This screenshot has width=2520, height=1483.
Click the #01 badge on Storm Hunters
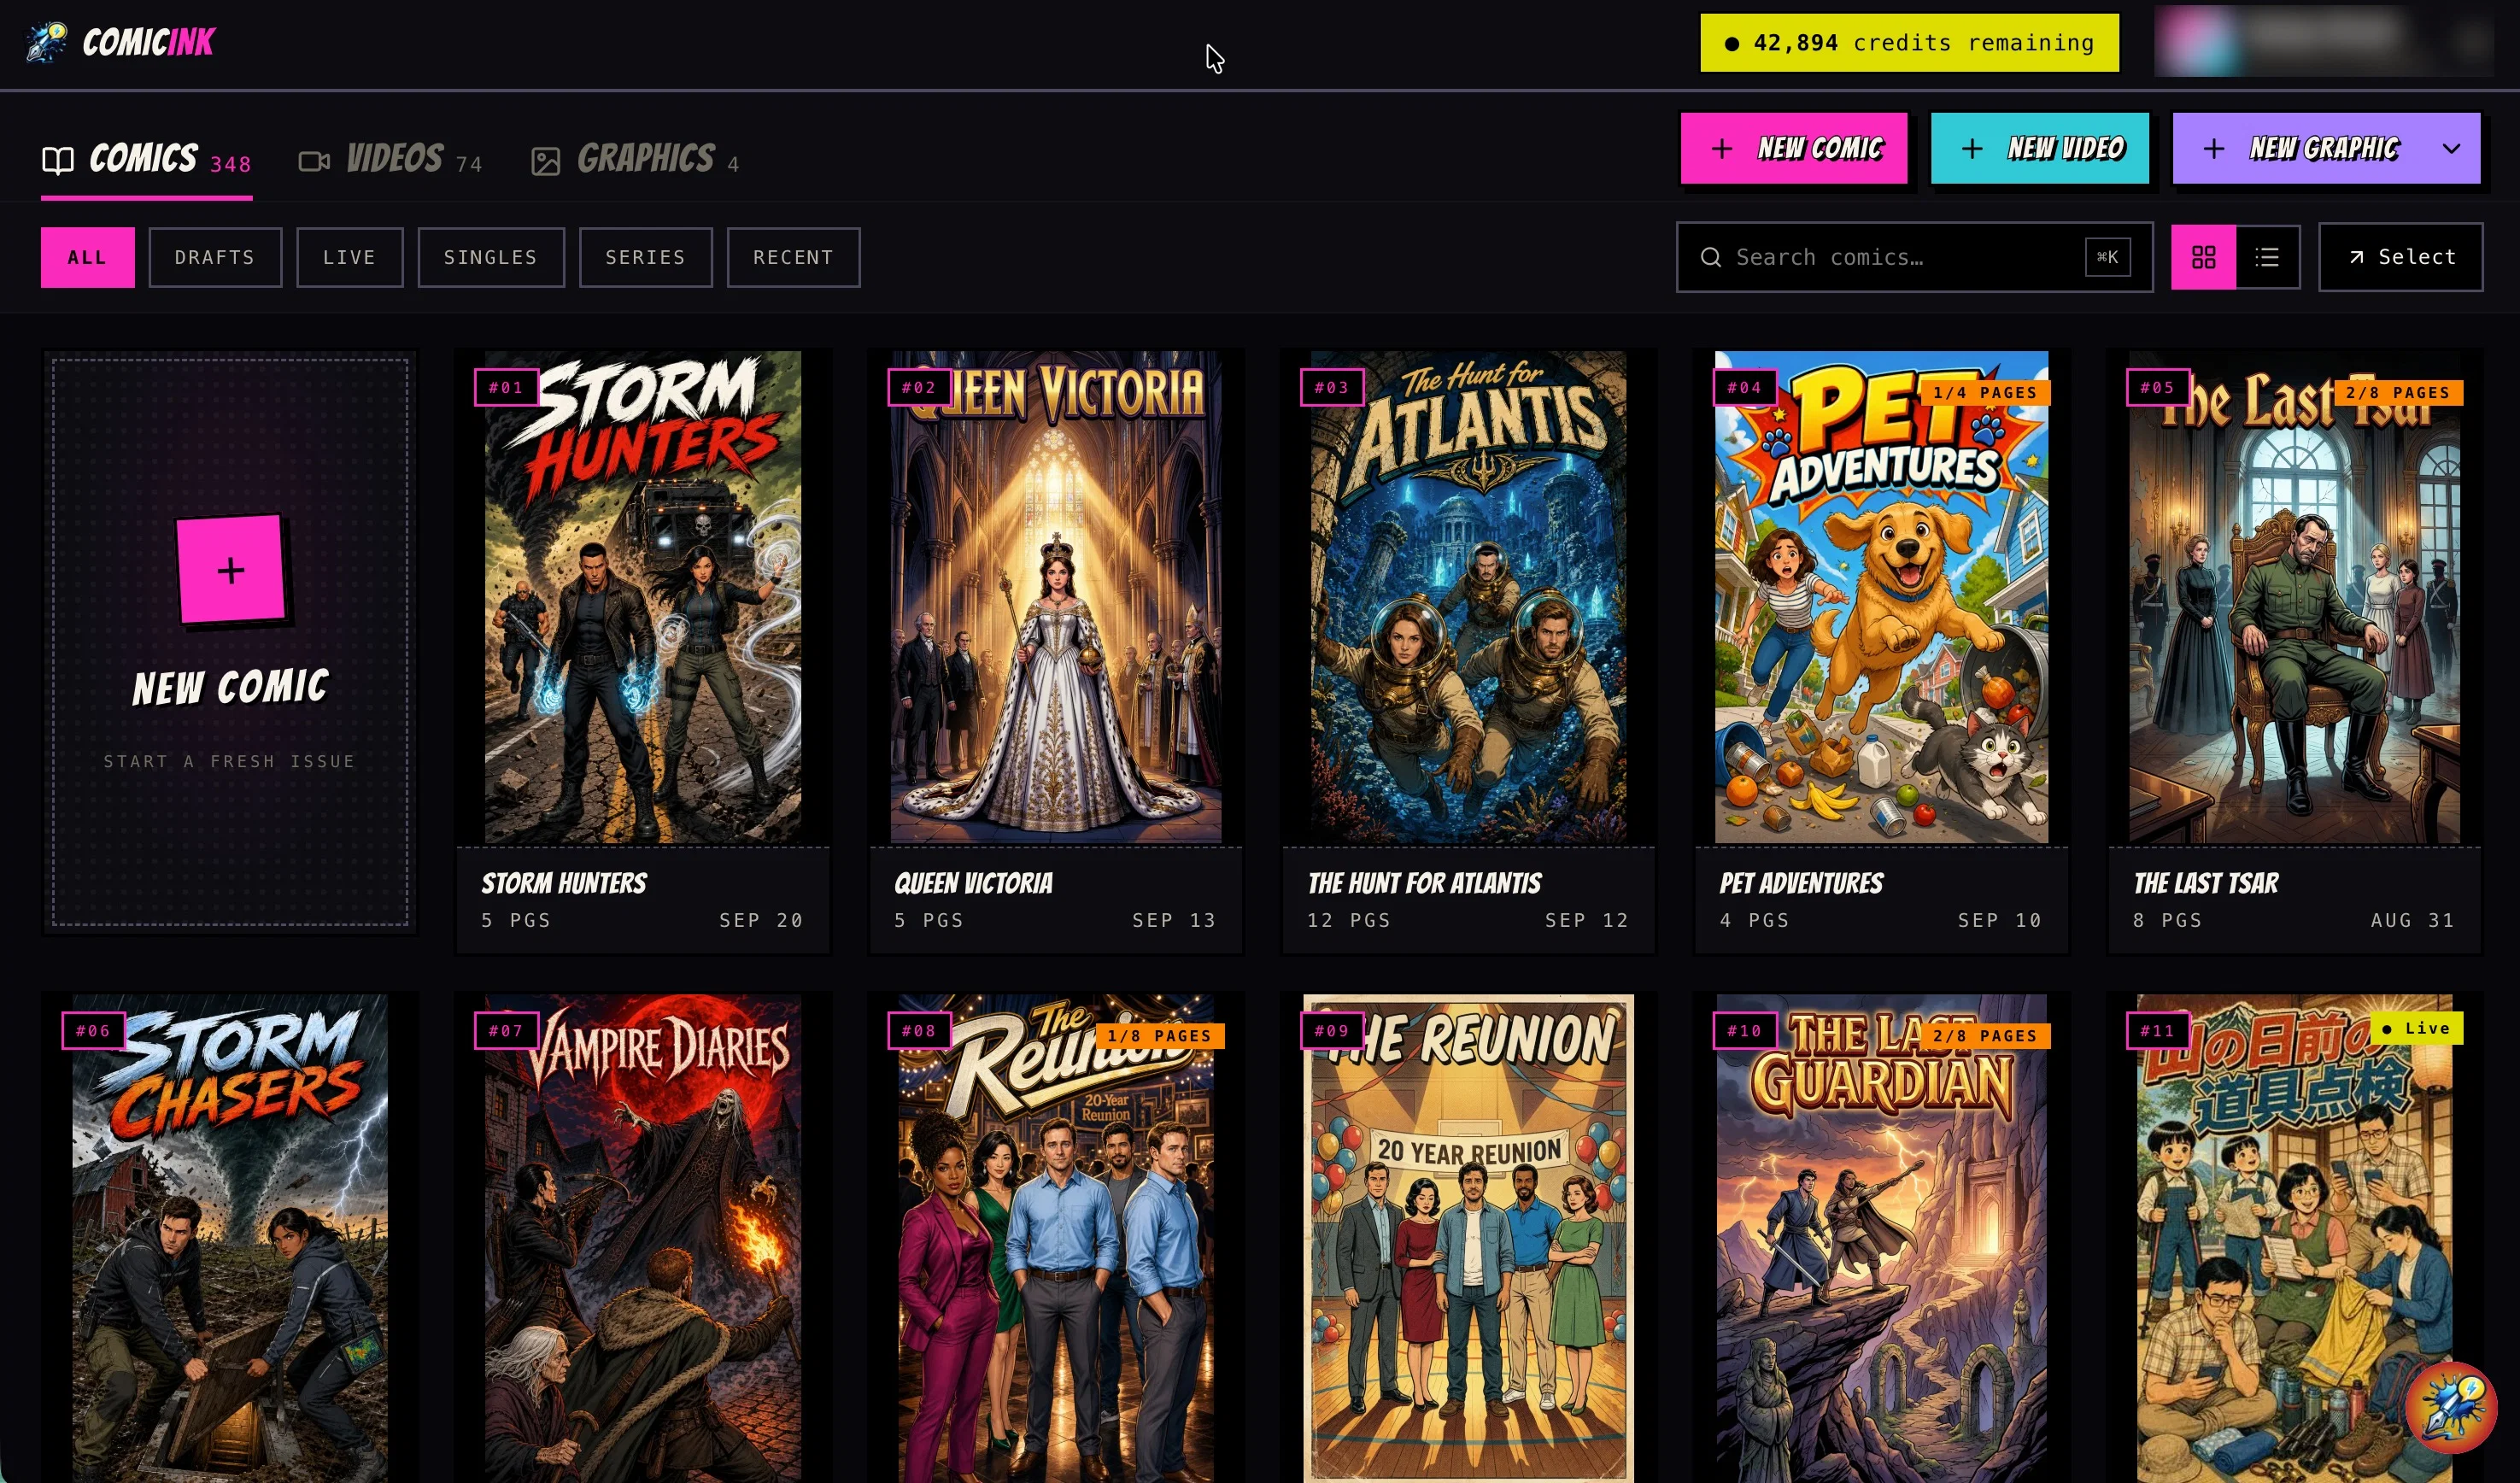tap(506, 387)
